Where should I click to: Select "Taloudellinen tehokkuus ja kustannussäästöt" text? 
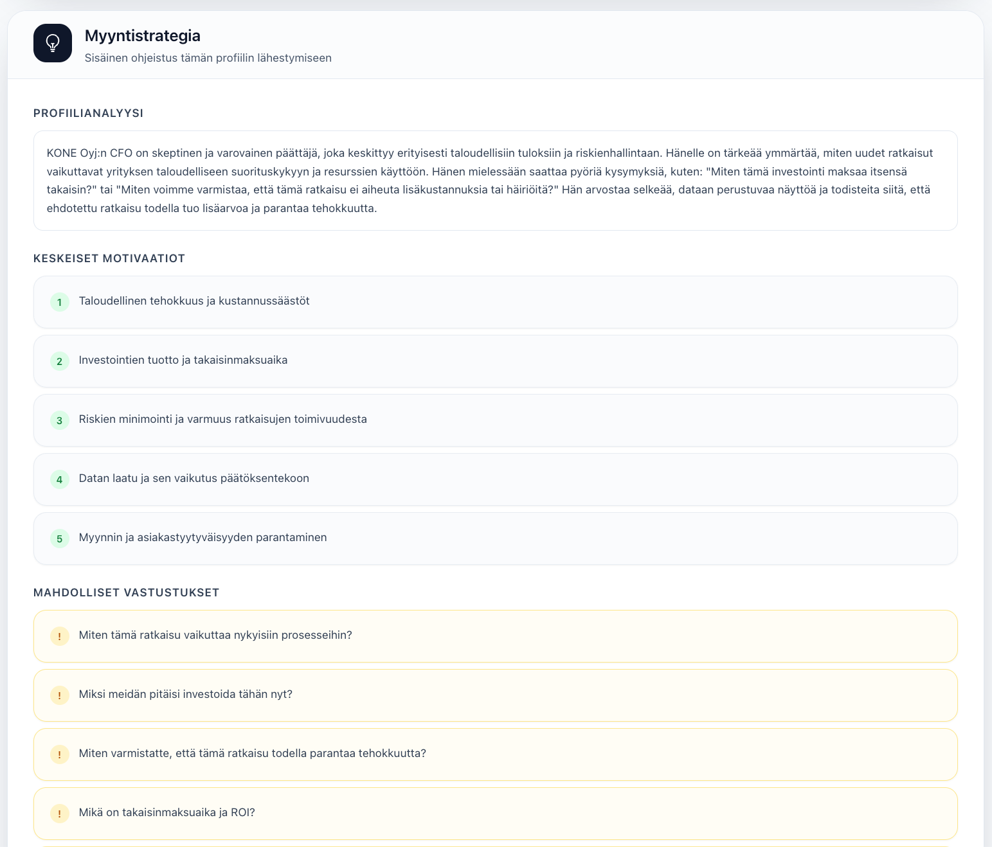[194, 301]
